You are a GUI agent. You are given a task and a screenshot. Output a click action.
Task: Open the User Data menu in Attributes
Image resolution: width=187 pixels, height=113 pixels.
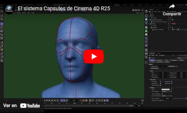pos(162,55)
